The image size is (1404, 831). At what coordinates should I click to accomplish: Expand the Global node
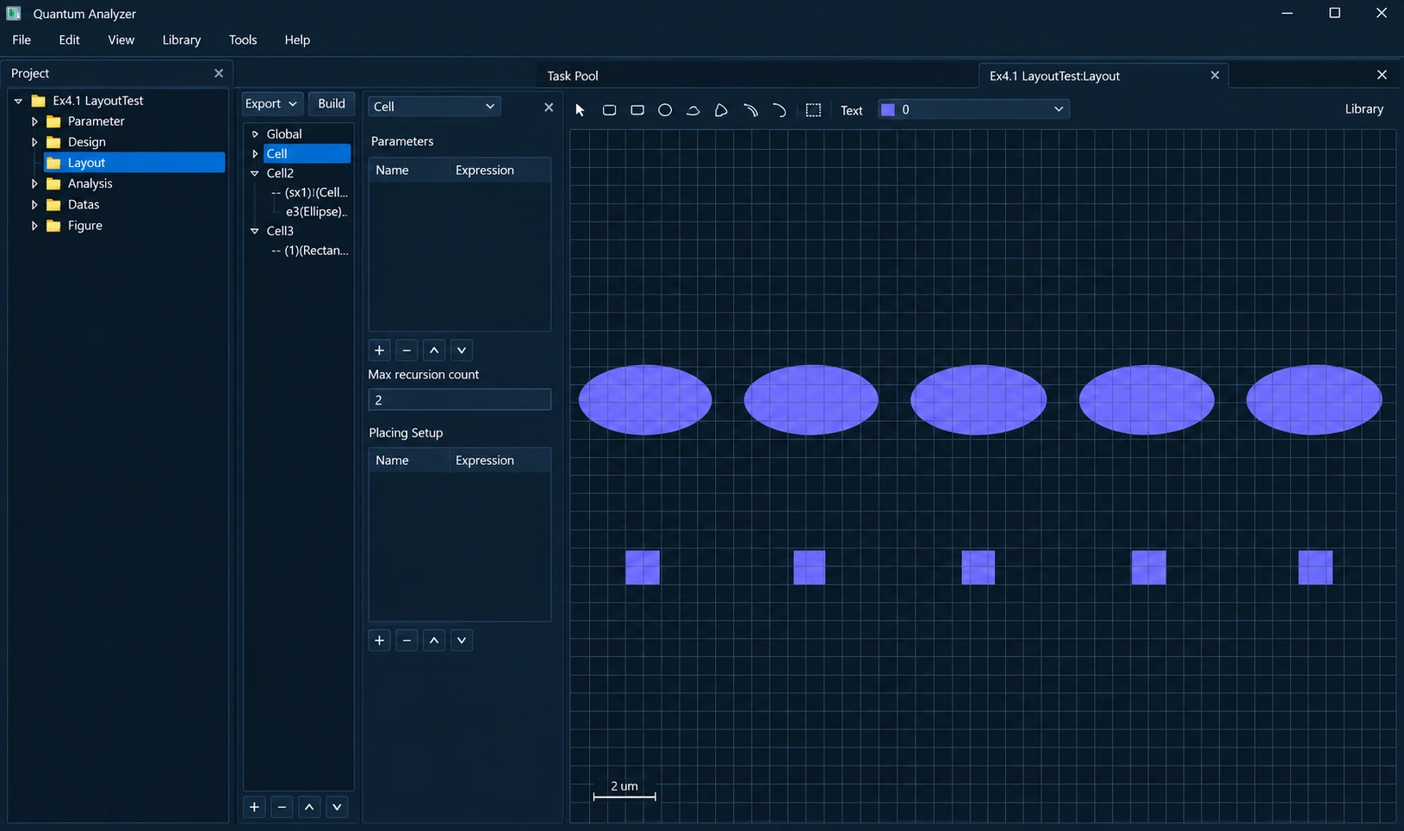(x=255, y=134)
